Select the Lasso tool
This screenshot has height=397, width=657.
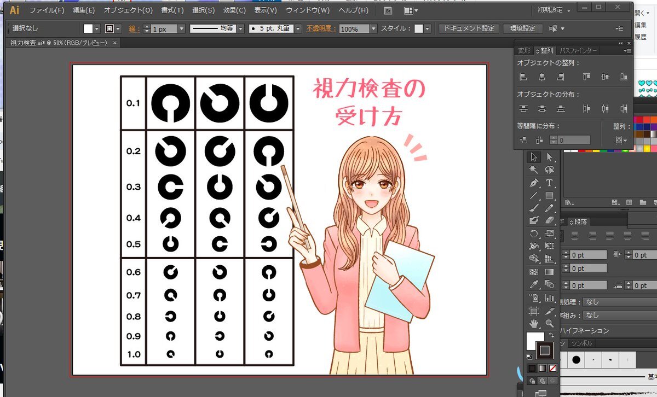point(550,170)
